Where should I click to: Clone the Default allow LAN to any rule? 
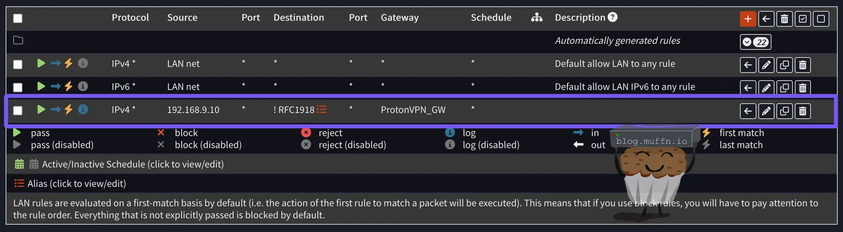coord(784,65)
